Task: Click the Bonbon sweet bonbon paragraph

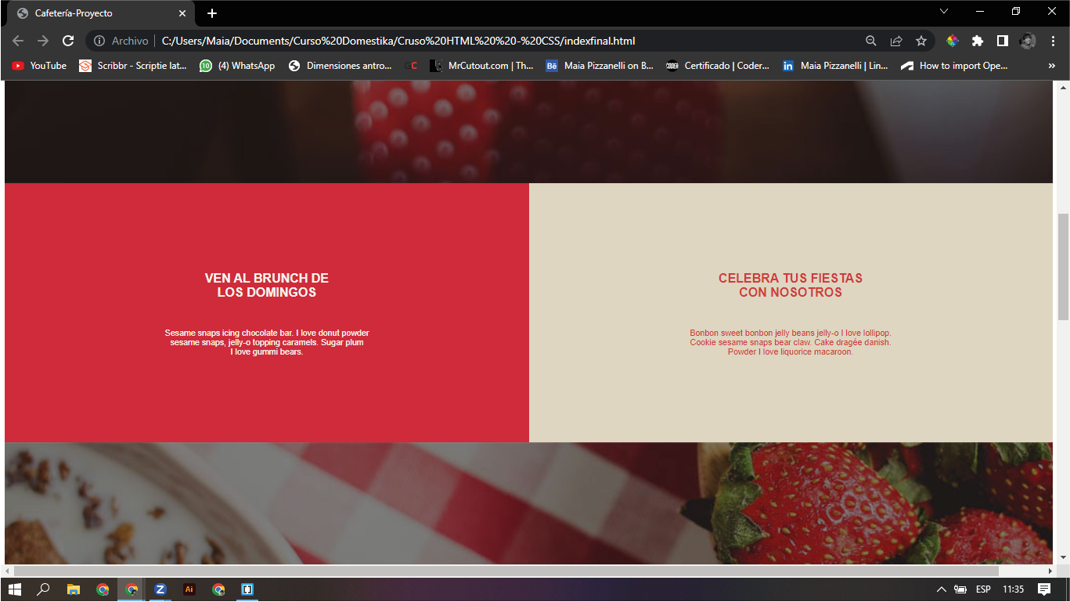Action: [791, 342]
